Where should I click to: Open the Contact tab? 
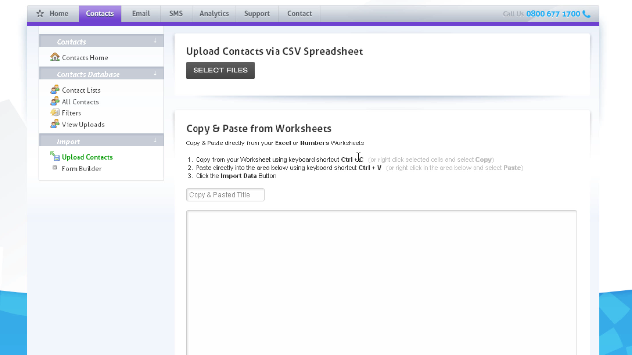click(x=299, y=14)
